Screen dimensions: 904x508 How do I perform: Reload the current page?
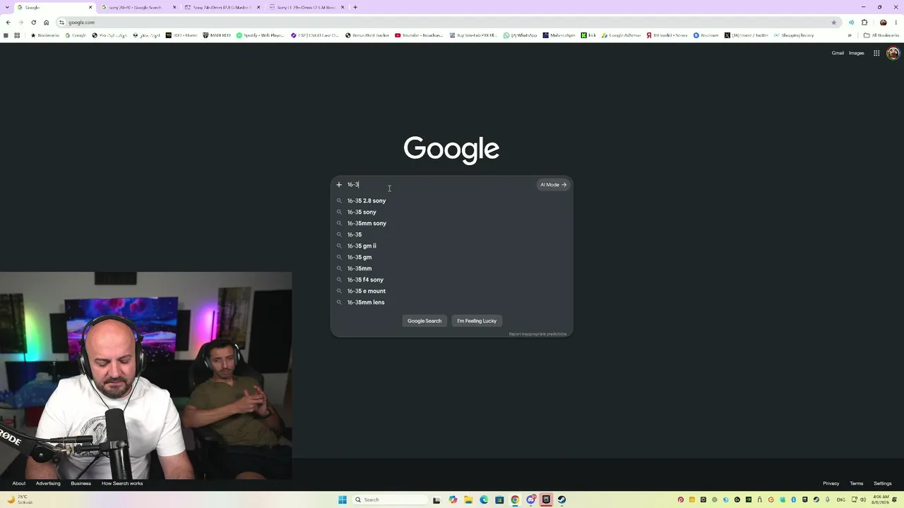click(33, 23)
